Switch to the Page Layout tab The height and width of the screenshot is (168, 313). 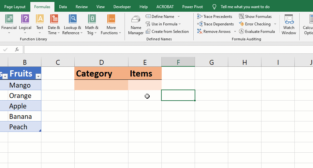15,7
